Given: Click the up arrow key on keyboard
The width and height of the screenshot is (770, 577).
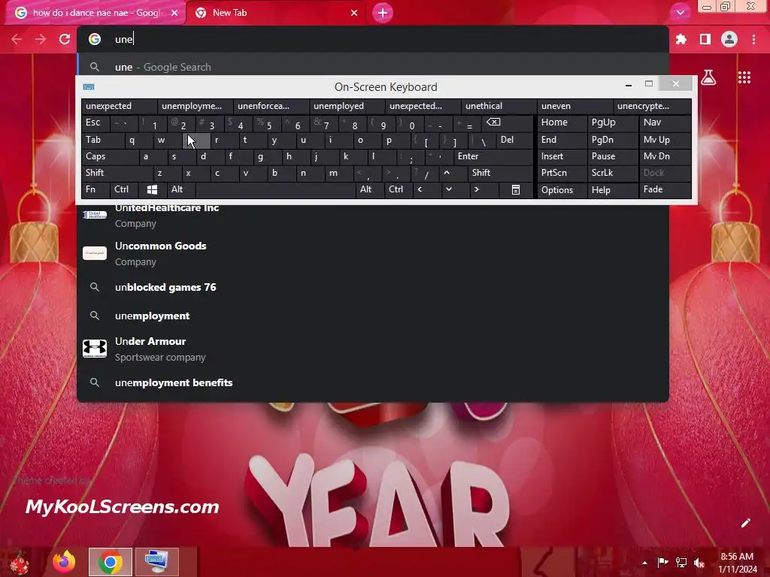Looking at the screenshot, I should 447,173.
